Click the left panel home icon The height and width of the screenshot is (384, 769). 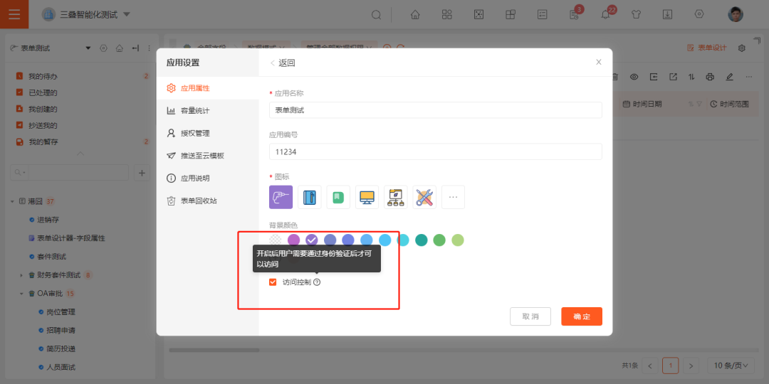click(x=119, y=48)
